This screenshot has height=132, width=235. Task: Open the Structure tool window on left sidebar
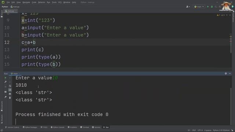point(1,119)
